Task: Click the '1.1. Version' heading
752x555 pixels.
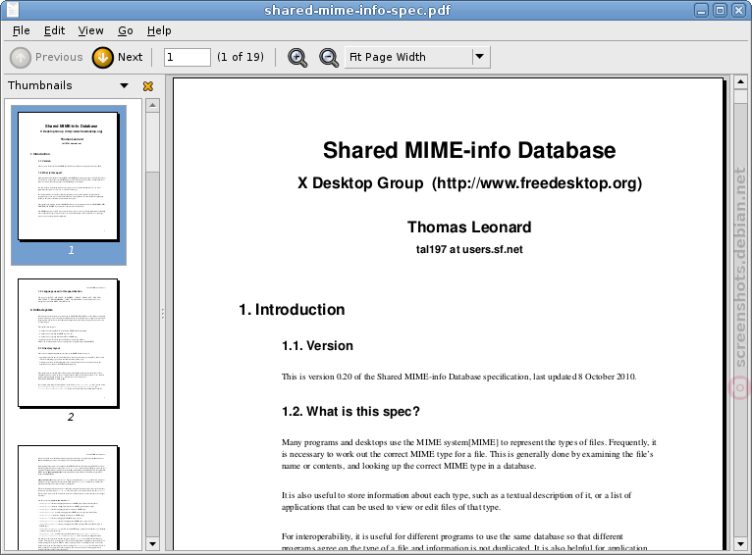Action: point(317,346)
